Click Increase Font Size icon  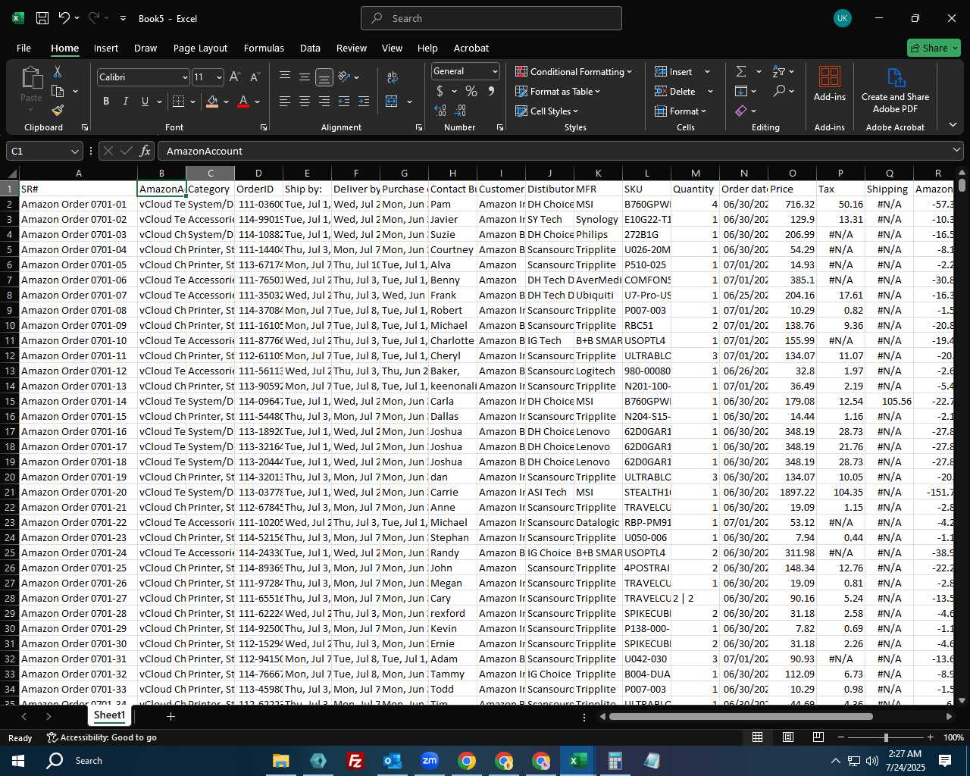(235, 77)
